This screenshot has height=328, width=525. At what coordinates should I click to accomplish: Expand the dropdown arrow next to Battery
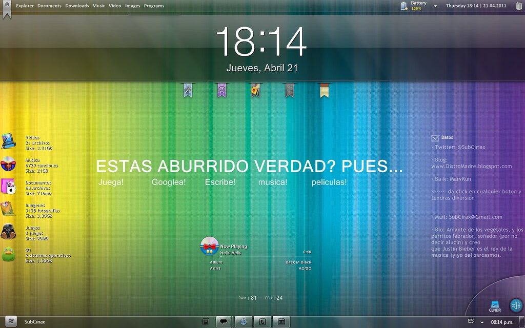click(x=435, y=6)
